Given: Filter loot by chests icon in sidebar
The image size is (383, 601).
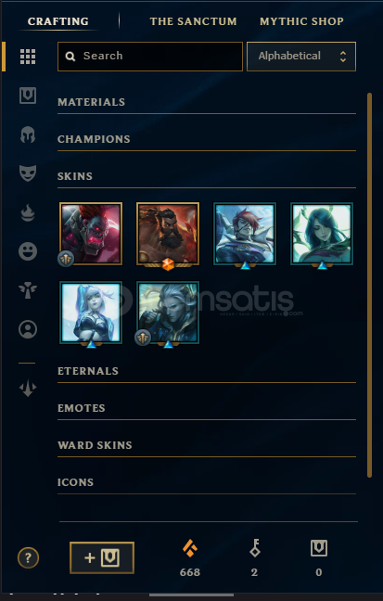Looking at the screenshot, I should (28, 96).
